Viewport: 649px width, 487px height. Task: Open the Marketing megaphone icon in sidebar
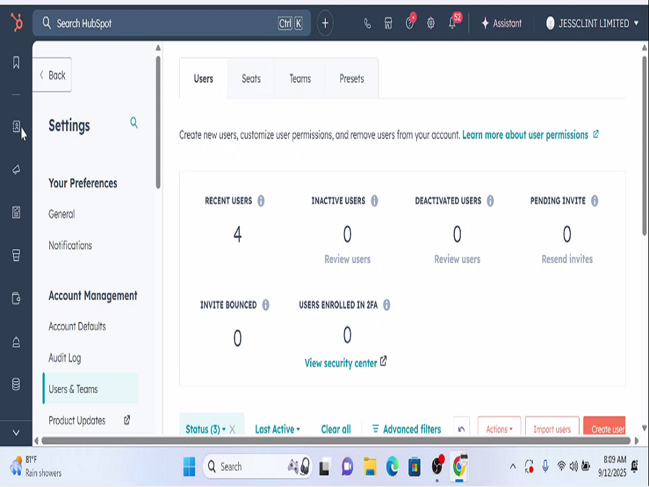[16, 169]
